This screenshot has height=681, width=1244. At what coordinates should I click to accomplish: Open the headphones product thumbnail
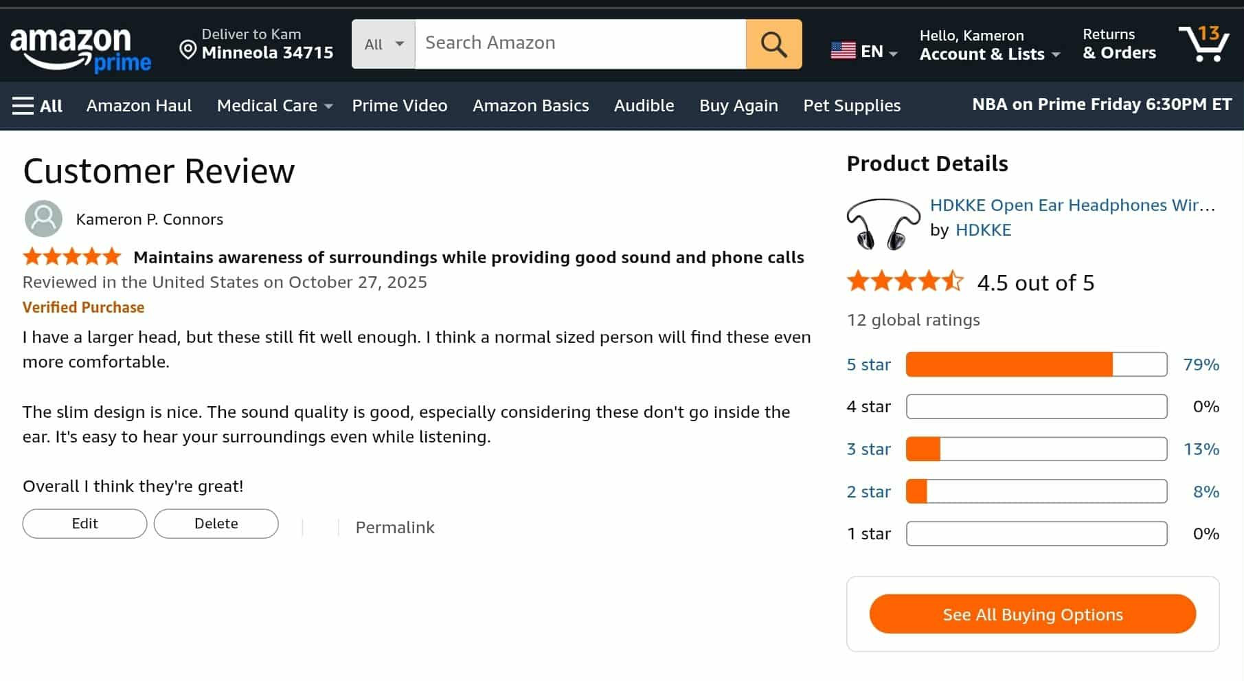tap(883, 223)
